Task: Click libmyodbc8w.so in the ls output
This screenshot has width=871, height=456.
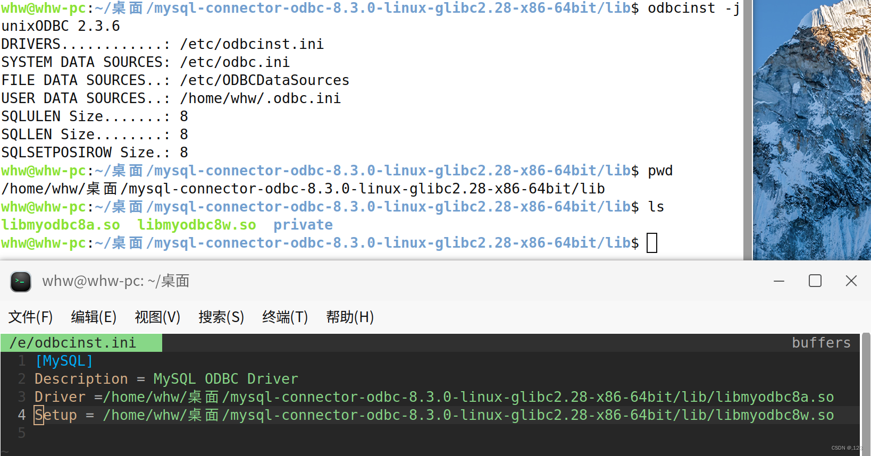Action: [196, 225]
